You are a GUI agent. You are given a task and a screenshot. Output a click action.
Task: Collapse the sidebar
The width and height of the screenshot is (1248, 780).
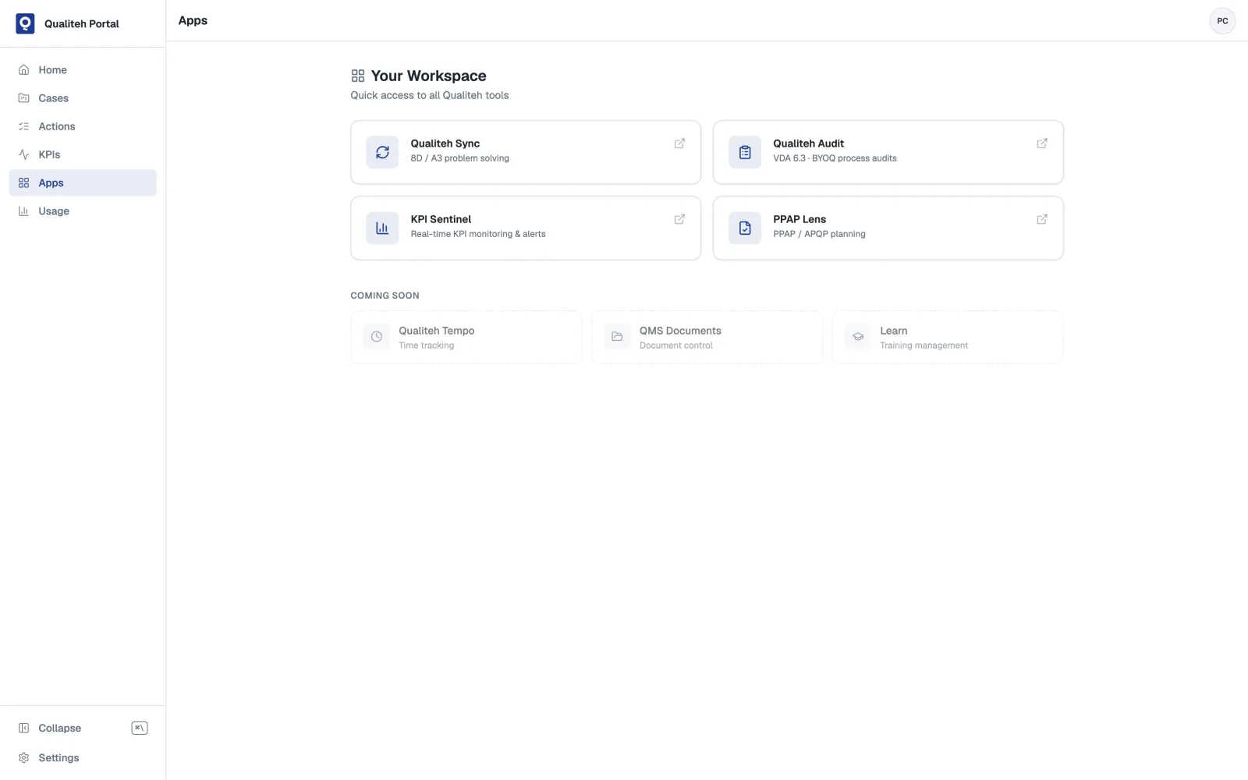coord(83,728)
